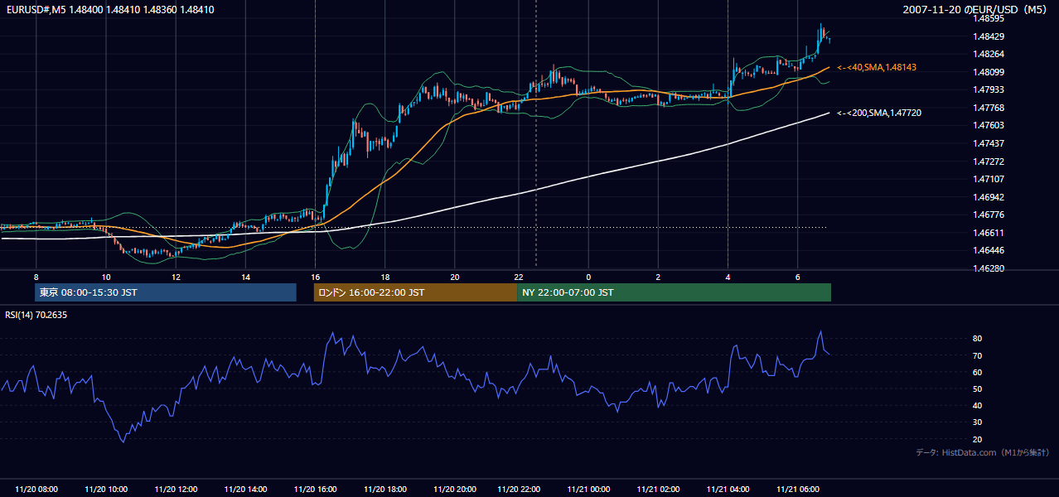The image size is (1059, 497).
Task: Click the RSI(14) 70.2635 indicator label
Action: point(36,315)
